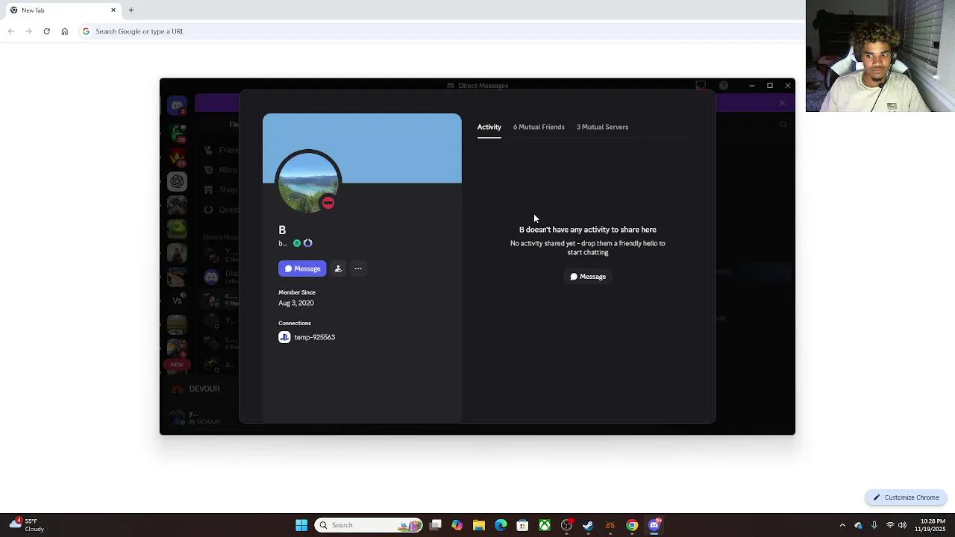Switch to Discord in the taskbar
This screenshot has width=955, height=537.
click(x=654, y=525)
